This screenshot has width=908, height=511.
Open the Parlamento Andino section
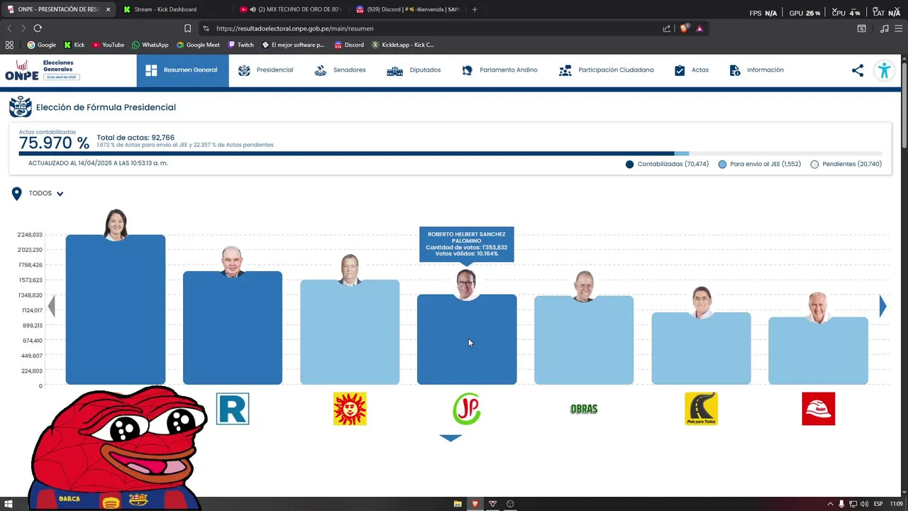pyautogui.click(x=499, y=70)
